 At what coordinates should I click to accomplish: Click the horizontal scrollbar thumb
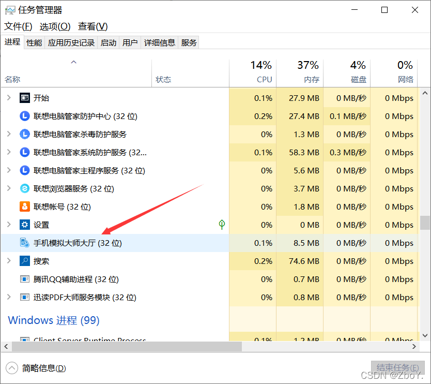pos(127,347)
